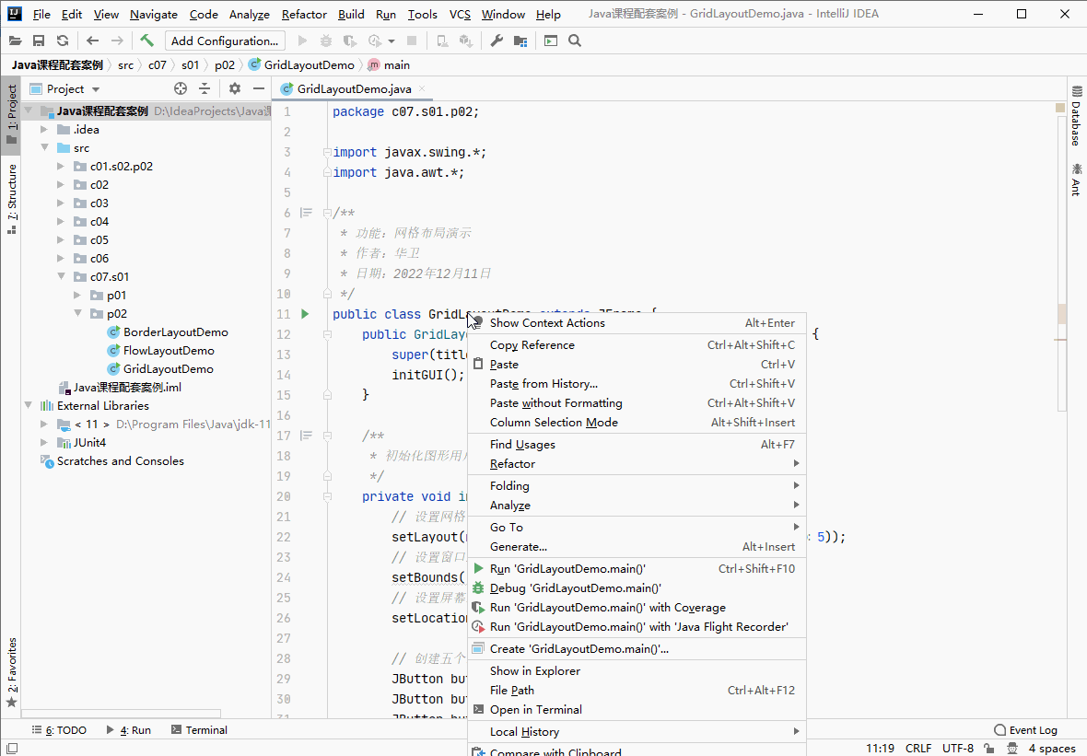Click the UTF-8 encoding in status bar

click(958, 749)
